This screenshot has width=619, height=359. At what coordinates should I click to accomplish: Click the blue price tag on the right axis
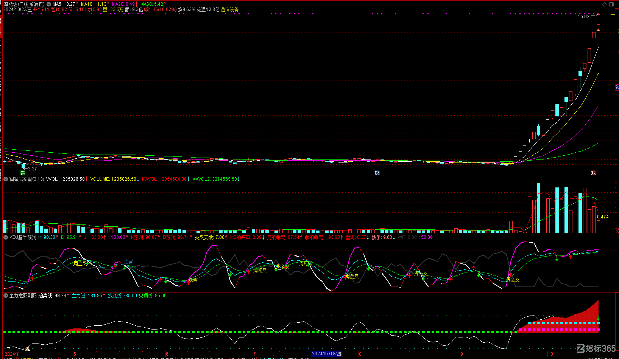617,87
